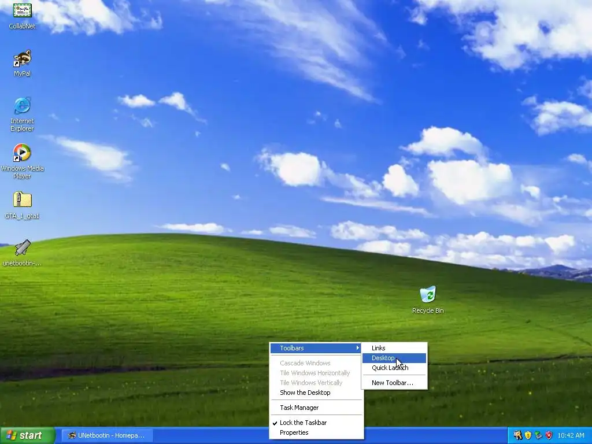
Task: Click the first system tray icon beside the yellow shield
Action: [x=517, y=435]
